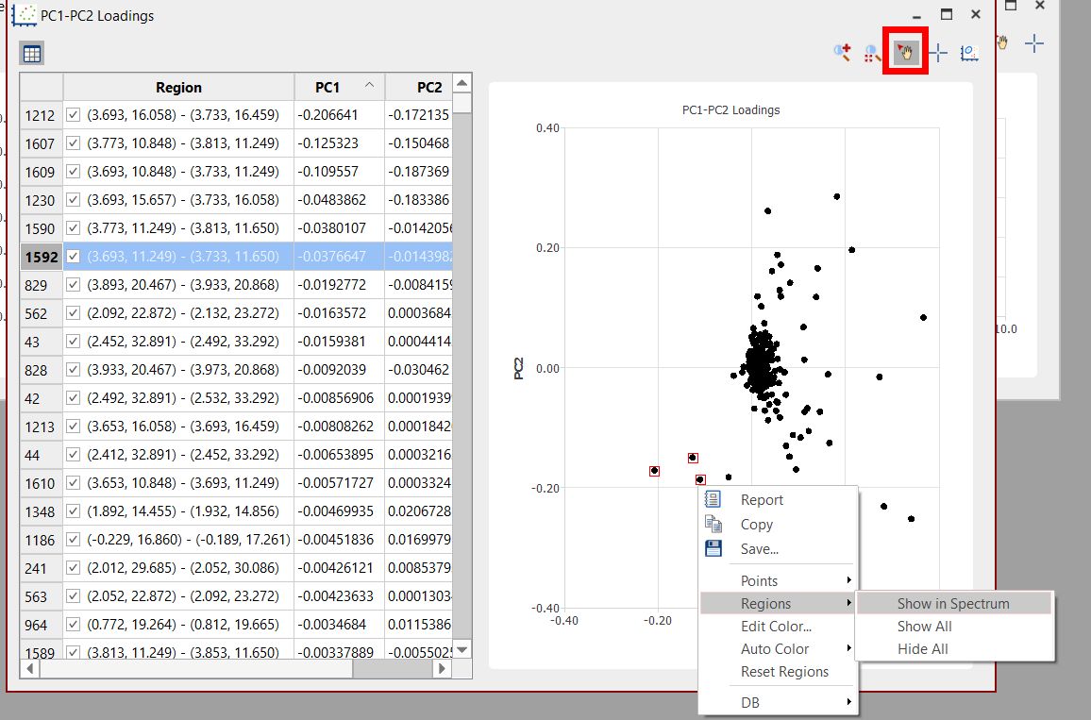Click the zoom in magnifier icon
This screenshot has height=720, width=1091.
coord(842,53)
